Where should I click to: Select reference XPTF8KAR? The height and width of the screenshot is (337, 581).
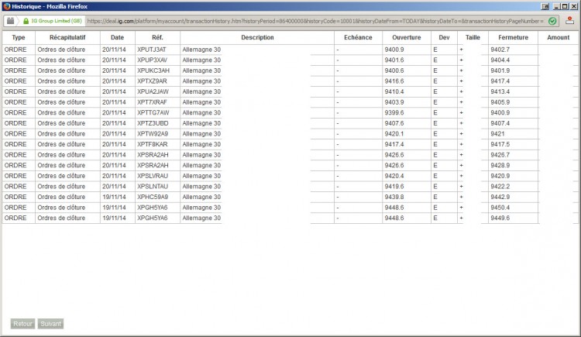(x=153, y=144)
